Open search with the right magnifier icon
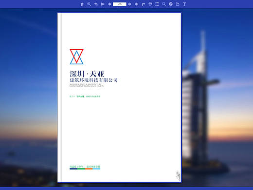The width and height of the screenshot is (253, 190). coord(164,4)
